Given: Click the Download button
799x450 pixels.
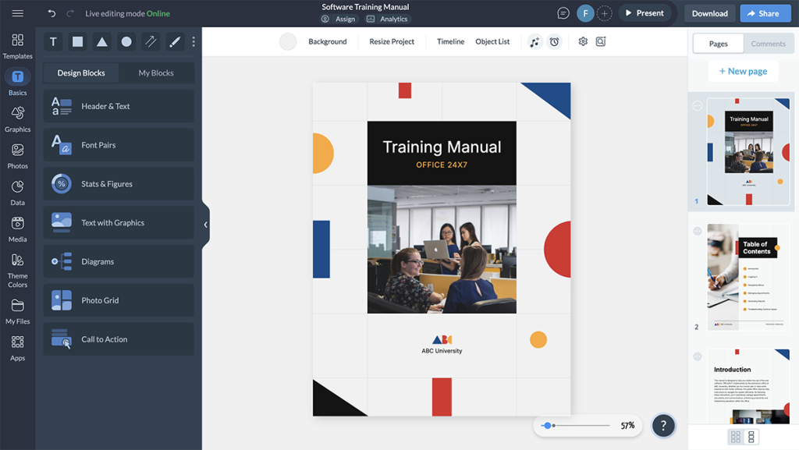Looking at the screenshot, I should point(708,12).
